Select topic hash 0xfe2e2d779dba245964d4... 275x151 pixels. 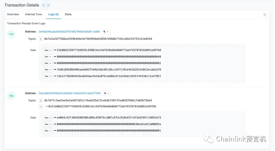pyautogui.click(x=98, y=39)
